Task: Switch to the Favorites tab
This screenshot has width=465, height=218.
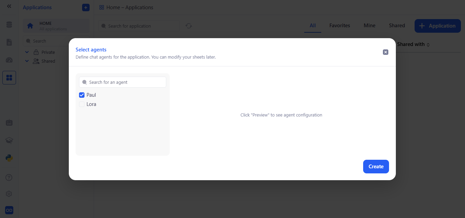Action: click(339, 26)
